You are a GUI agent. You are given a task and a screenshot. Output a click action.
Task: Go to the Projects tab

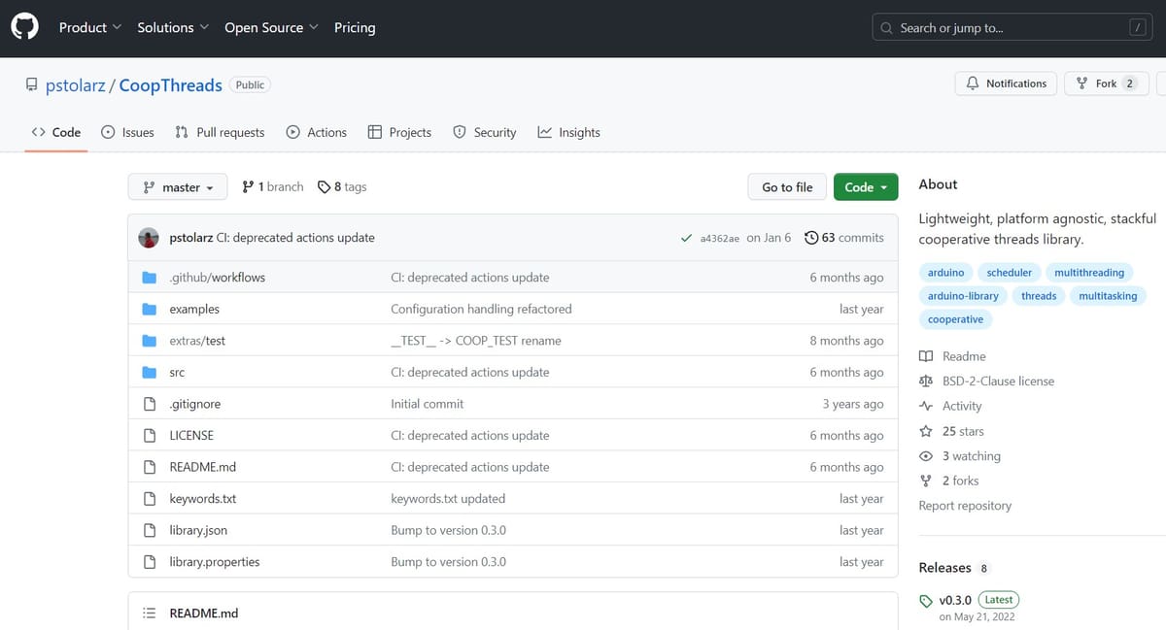tap(399, 132)
